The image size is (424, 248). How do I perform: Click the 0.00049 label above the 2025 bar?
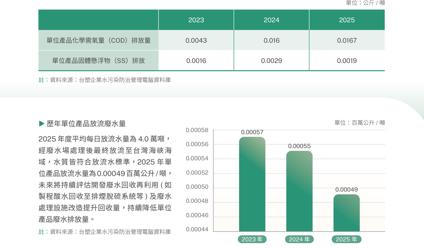(x=347, y=190)
